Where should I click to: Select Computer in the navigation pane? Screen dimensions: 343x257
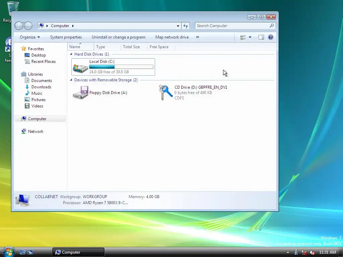tap(40, 119)
